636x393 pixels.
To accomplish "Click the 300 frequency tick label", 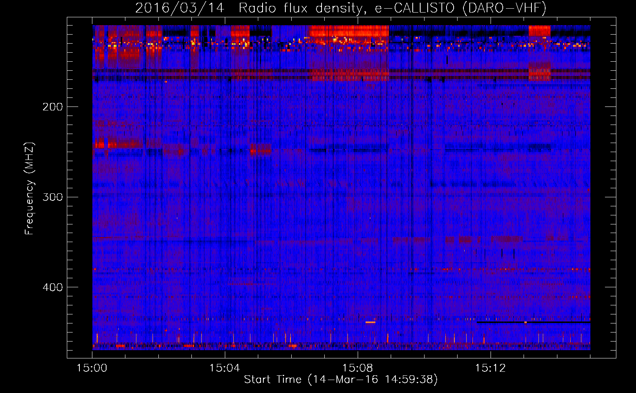I will click(x=53, y=197).
